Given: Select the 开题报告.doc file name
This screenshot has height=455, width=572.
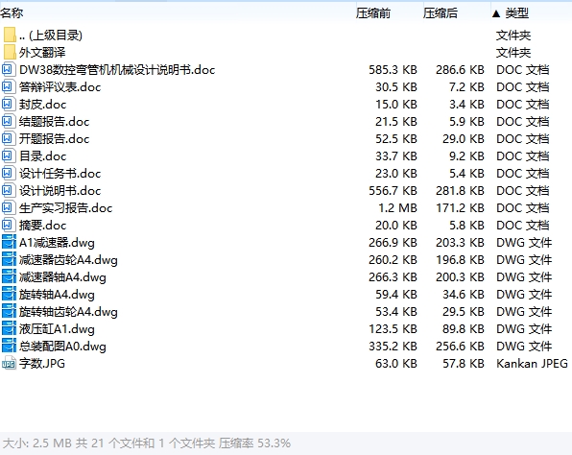Looking at the screenshot, I should 54,138.
